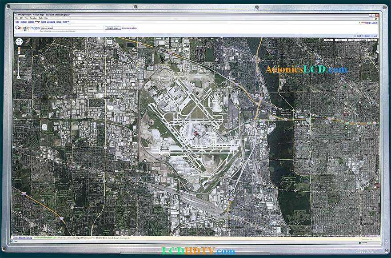
Task: Expand the More overlays dropdown
Action: point(340,40)
